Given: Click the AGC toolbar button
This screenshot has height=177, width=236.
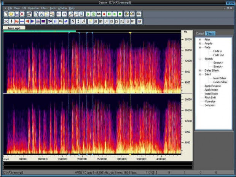Looking at the screenshot, I should point(139,14).
